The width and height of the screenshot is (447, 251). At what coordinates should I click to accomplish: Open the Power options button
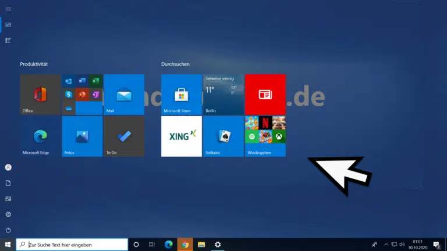click(x=8, y=230)
